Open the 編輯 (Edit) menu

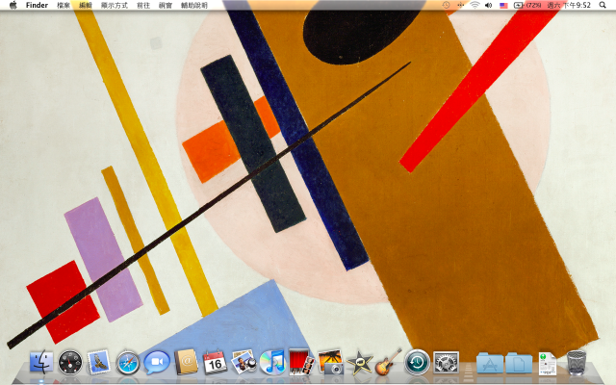[86, 5]
